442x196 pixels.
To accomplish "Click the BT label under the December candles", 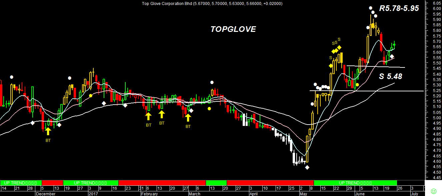I will click(48, 141).
